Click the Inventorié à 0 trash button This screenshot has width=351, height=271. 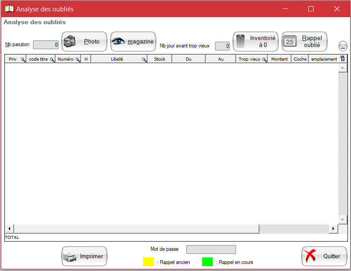click(x=255, y=42)
